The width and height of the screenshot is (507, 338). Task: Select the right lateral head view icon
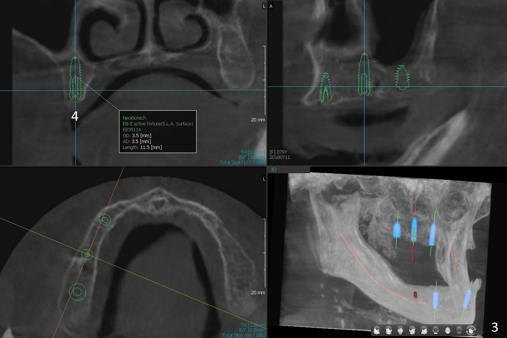(x=377, y=330)
